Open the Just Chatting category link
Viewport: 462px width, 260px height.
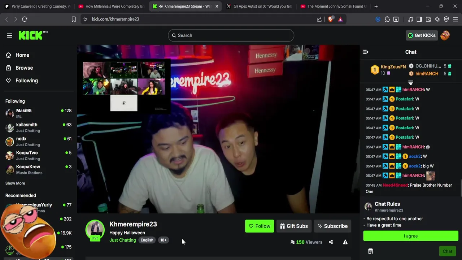click(123, 240)
